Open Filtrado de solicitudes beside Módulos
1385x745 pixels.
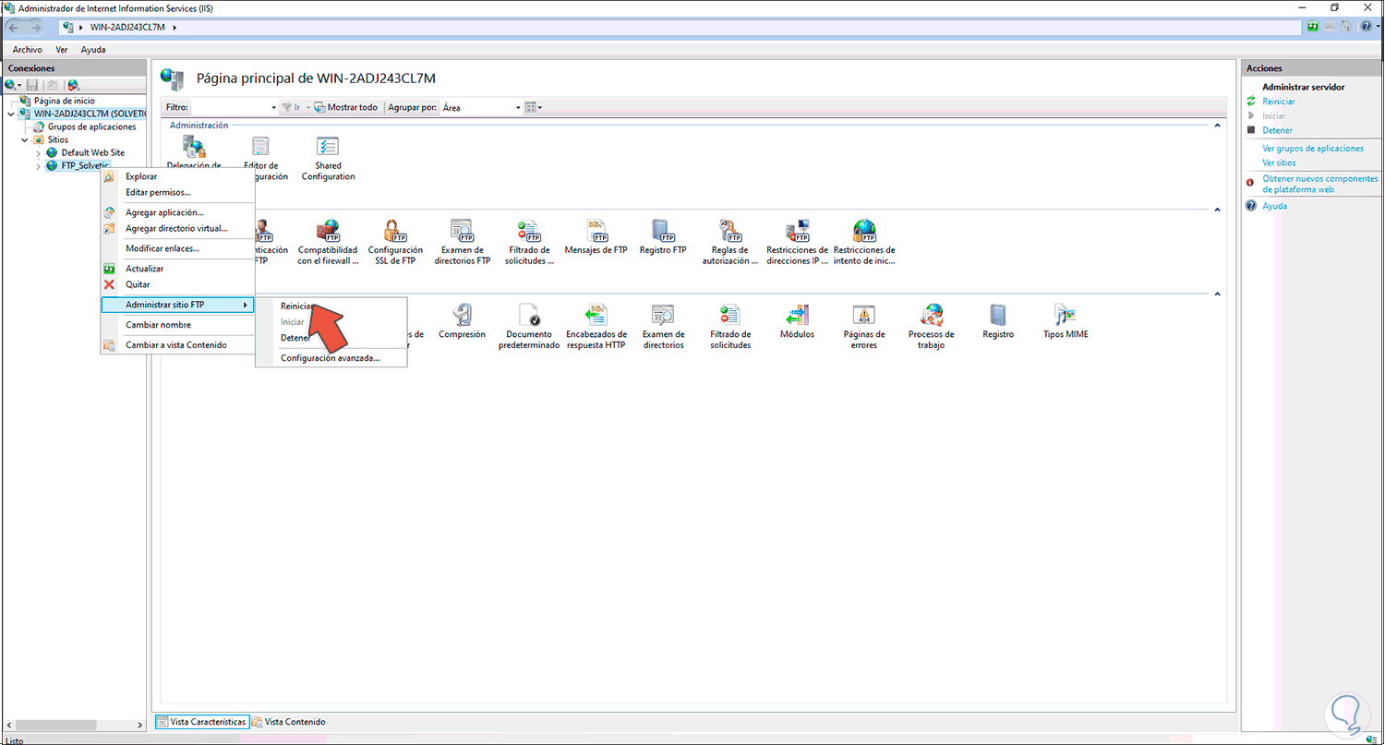[730, 327]
